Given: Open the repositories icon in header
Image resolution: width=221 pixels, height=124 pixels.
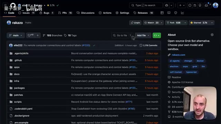Looking at the screenshot, I should tap(200, 6).
